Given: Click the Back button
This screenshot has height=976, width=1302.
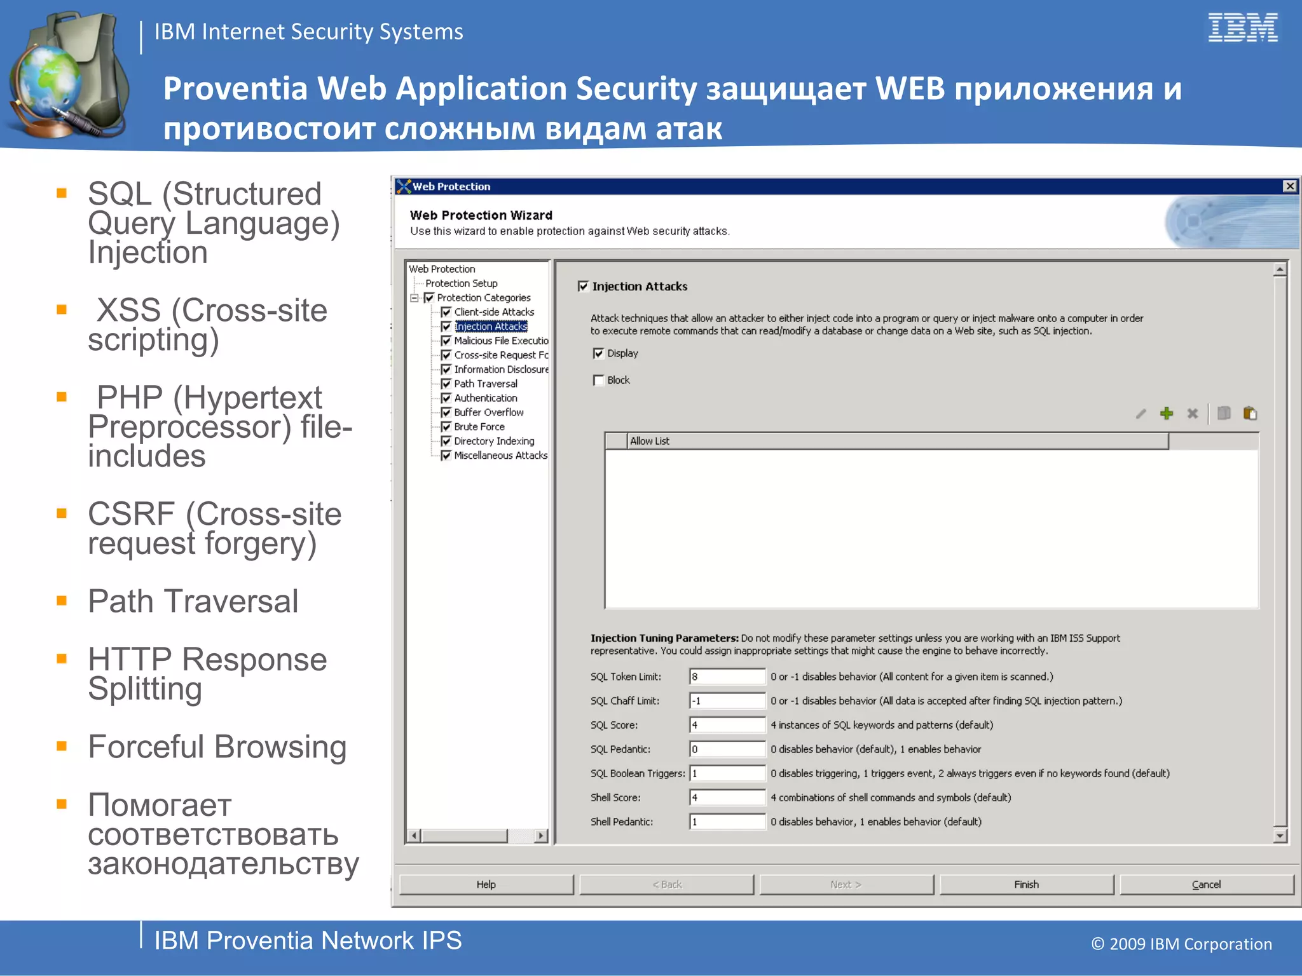Looking at the screenshot, I should click(x=667, y=884).
